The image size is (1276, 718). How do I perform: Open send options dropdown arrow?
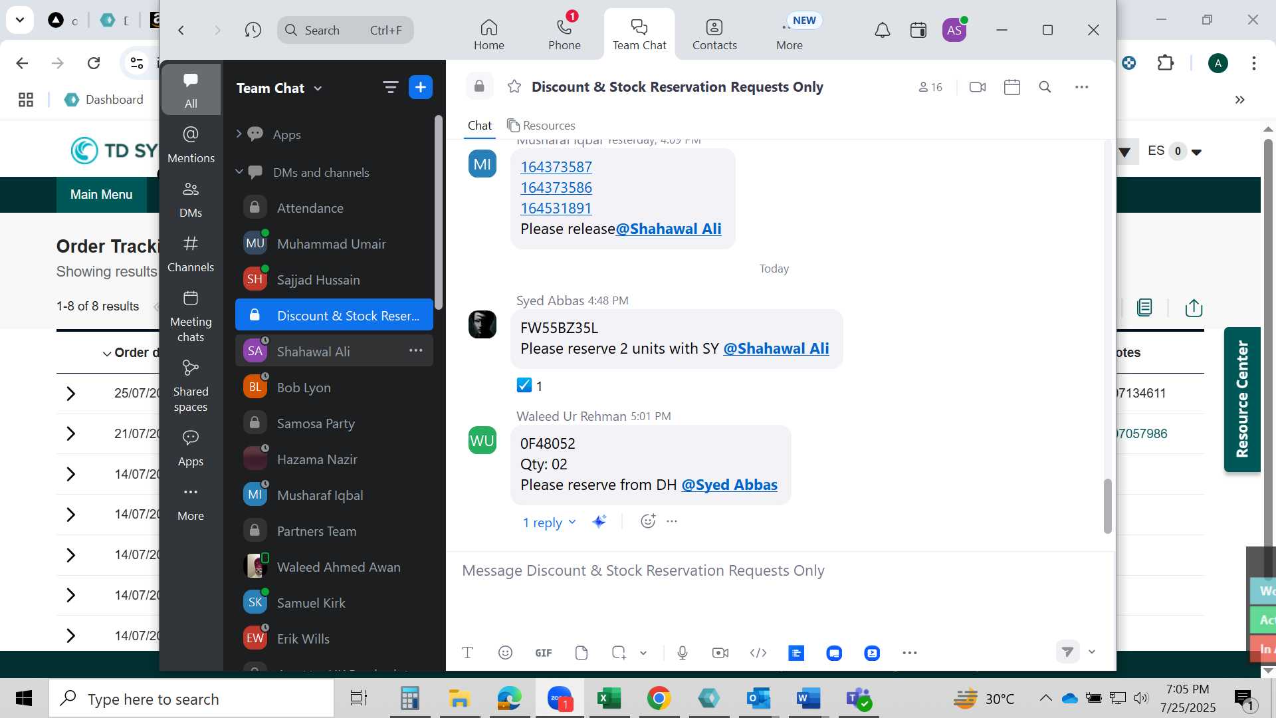click(x=1091, y=652)
